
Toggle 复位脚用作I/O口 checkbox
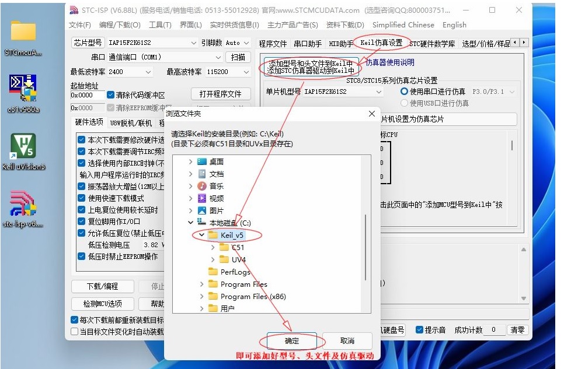82,222
